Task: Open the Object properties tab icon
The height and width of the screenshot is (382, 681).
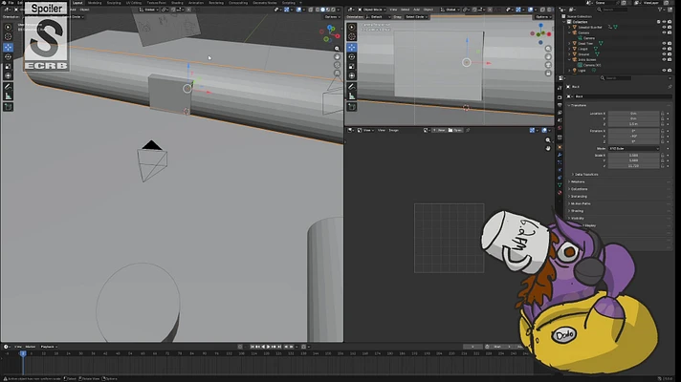Action: coord(560,147)
